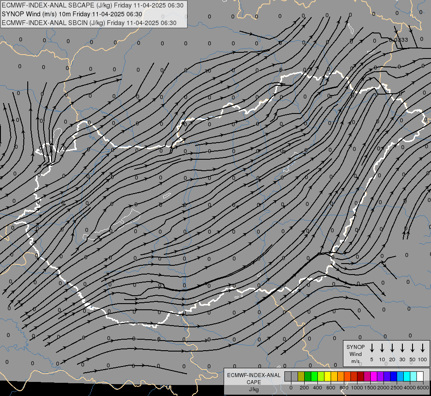Screen dimensions: 431x396
Task: Click the '1000' tick on CAPE scale
Action: [357, 388]
